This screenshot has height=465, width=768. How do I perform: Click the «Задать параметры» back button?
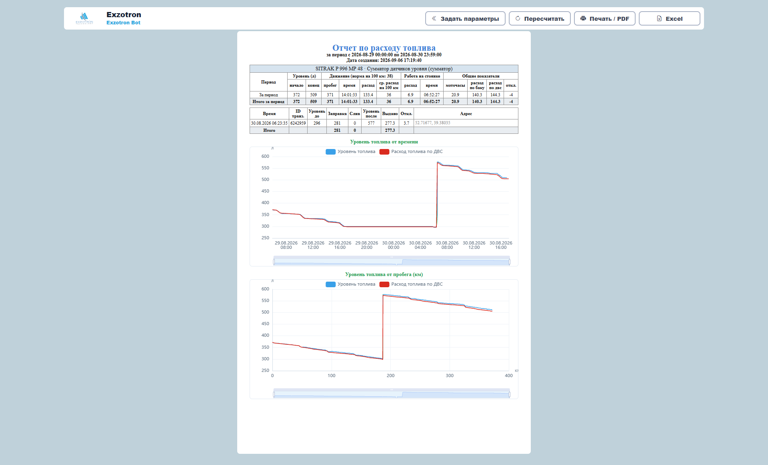click(465, 18)
